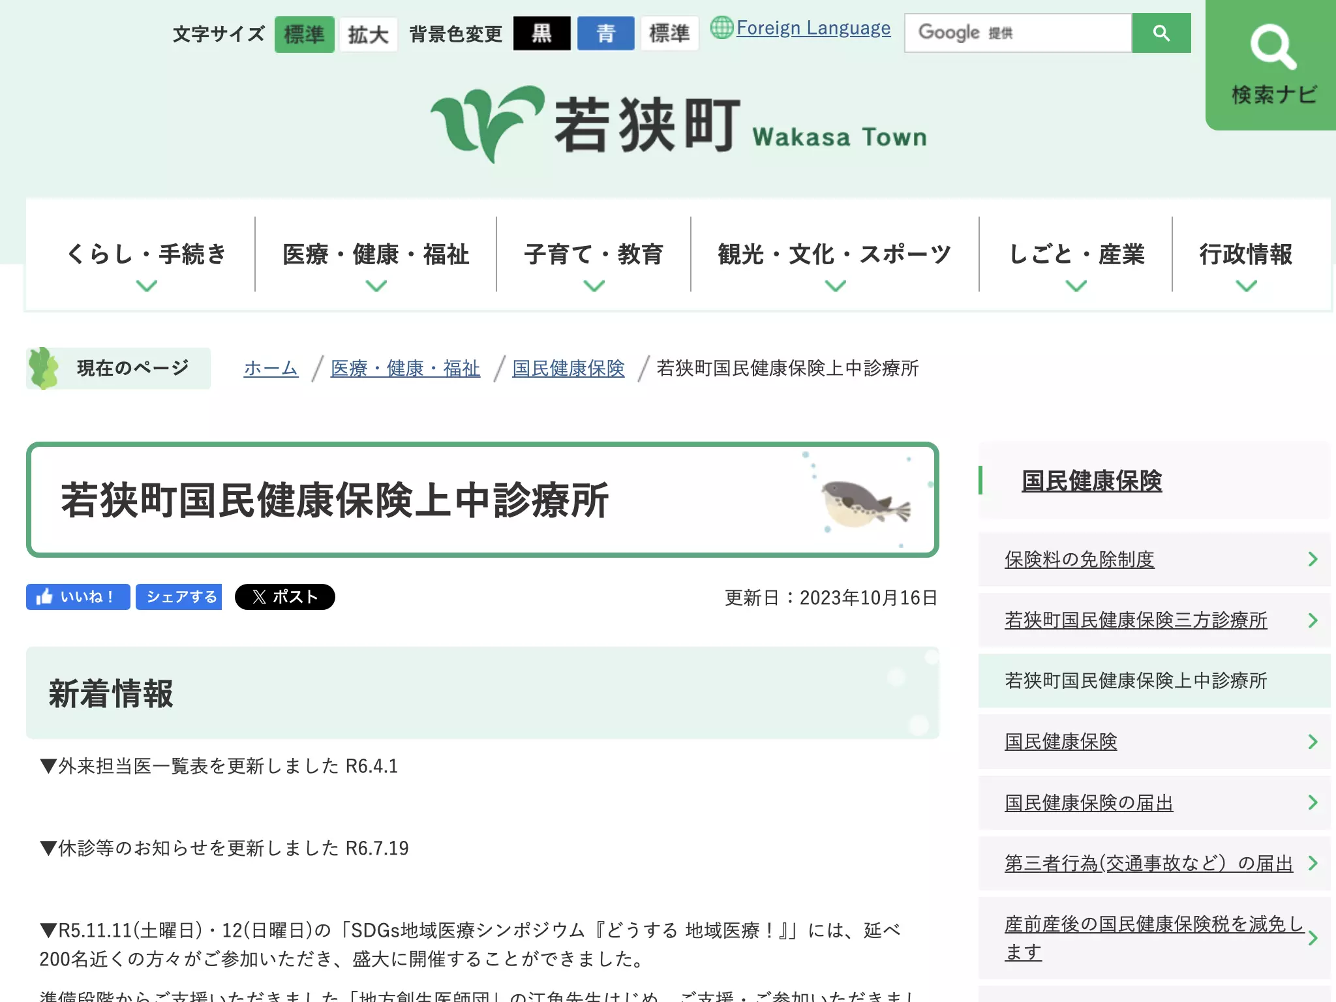The width and height of the screenshot is (1336, 1002).
Task: Set text size to 標準
Action: 304,34
